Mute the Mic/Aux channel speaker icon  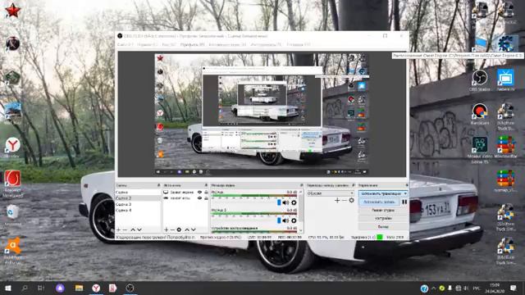(x=285, y=202)
